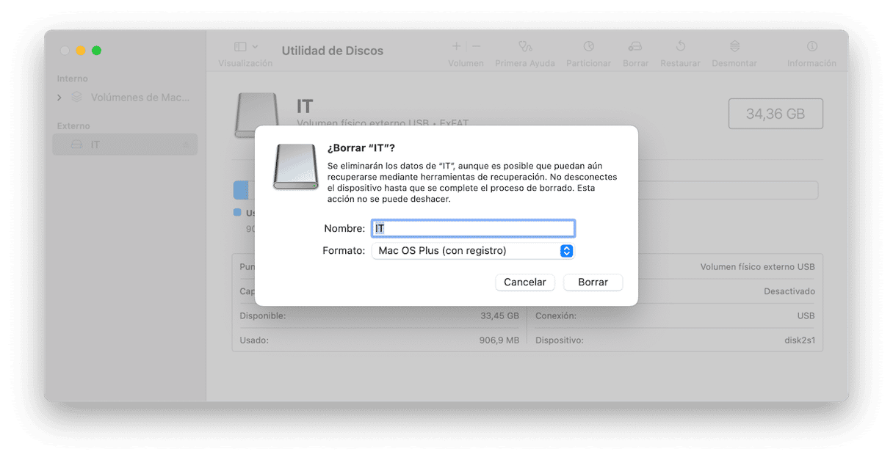Click the 33,45 GB available value
Viewport: 893px width, 460px height.
click(x=499, y=316)
